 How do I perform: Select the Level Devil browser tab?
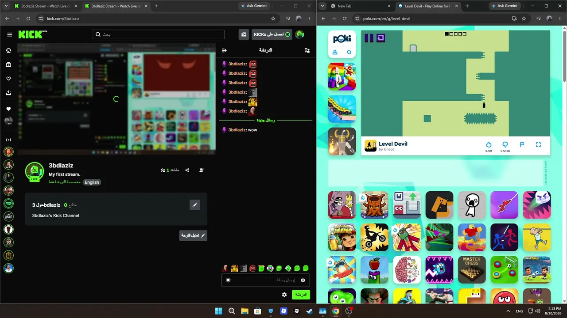(427, 6)
